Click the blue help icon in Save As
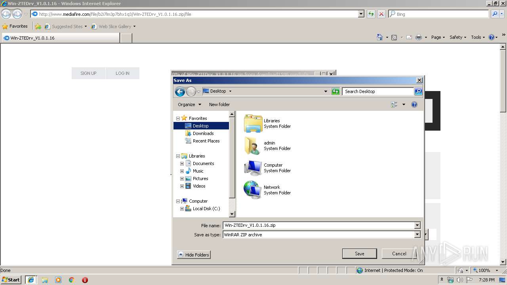The width and height of the screenshot is (507, 285). pos(414,104)
